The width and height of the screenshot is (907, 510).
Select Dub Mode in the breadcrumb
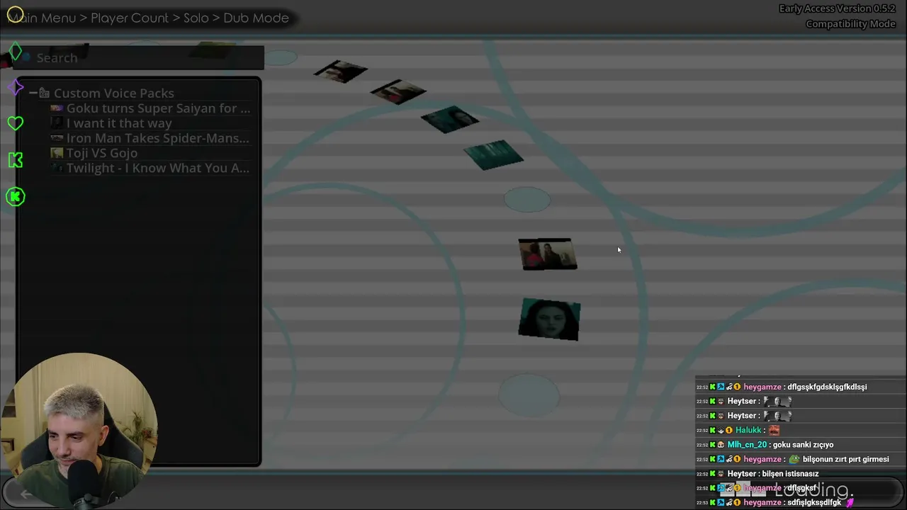pyautogui.click(x=256, y=18)
